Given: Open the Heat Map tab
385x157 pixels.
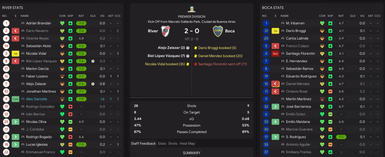Looking at the screenshot, I should click(187, 144).
